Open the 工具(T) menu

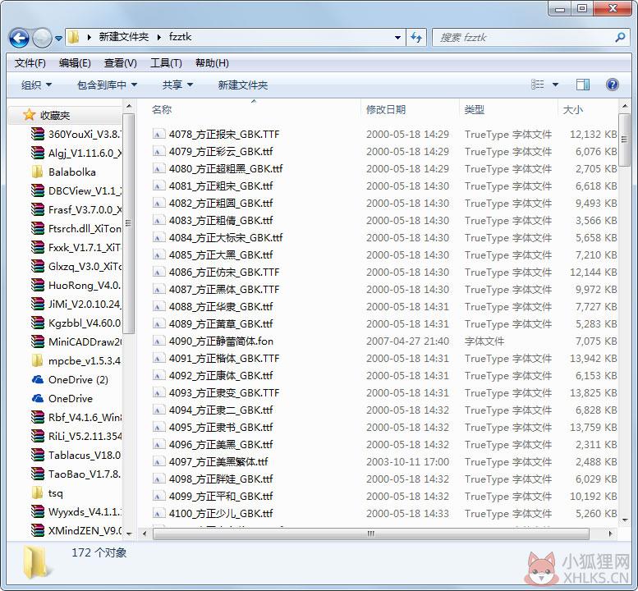coord(166,63)
